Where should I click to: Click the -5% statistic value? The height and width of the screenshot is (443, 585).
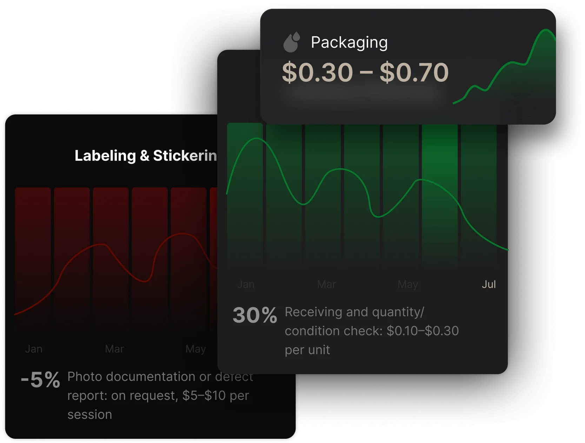(40, 380)
